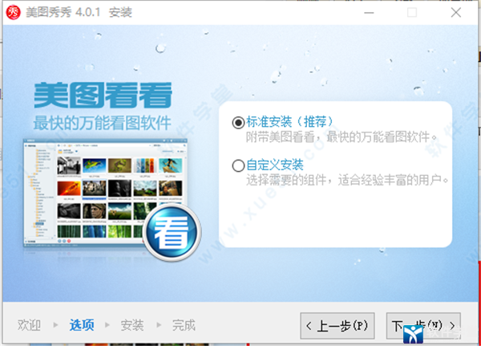Click the 完成 step label
Viewport: 481px width, 346px height.
tap(184, 325)
